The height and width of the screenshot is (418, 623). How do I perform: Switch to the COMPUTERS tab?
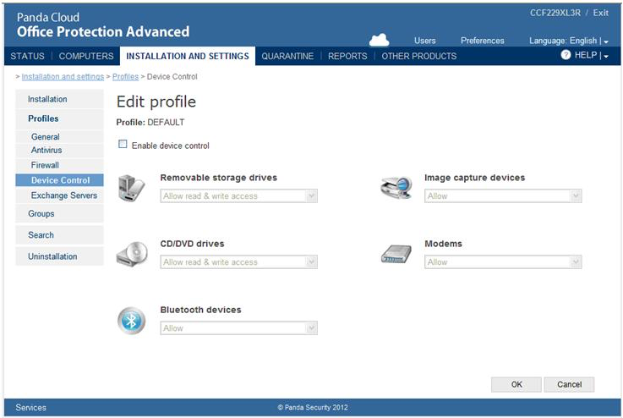(86, 56)
